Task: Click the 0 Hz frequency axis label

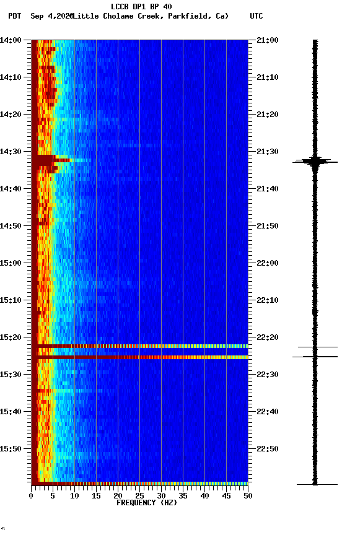Action: point(31,496)
